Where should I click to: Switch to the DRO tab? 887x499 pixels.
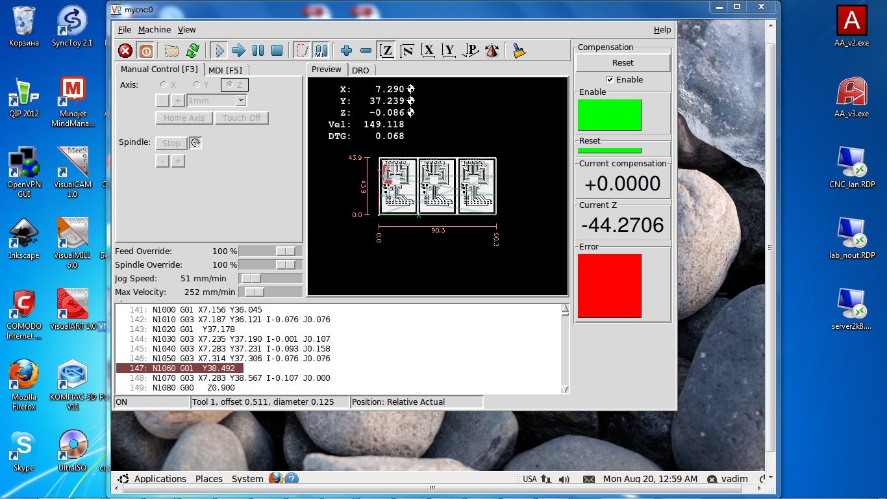(360, 70)
